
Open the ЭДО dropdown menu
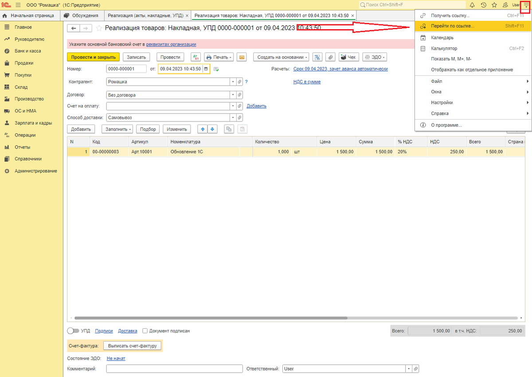375,57
